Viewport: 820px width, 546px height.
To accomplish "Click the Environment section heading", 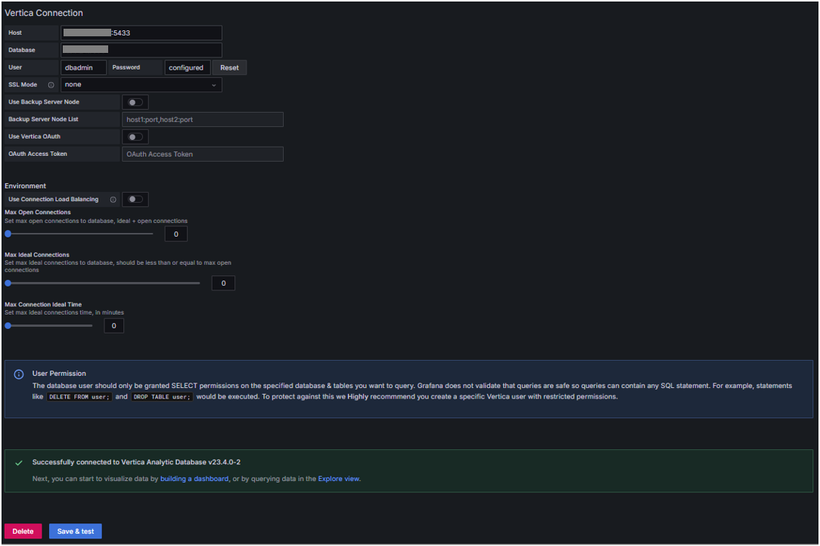I will click(x=25, y=186).
